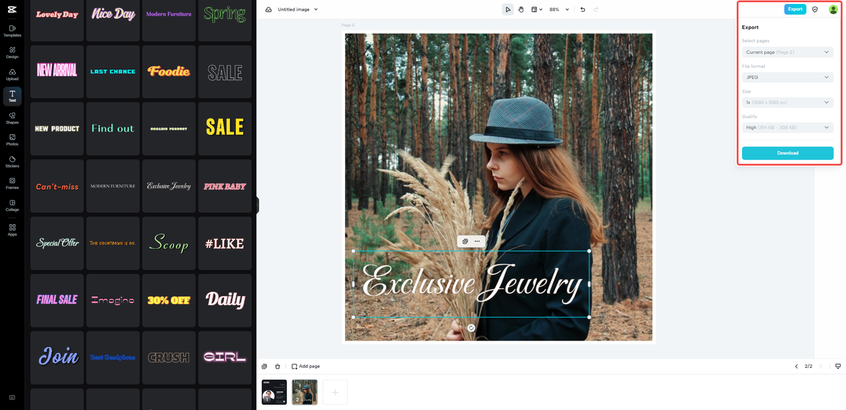
Task: Click the empty add-page plus thumbnail
Action: (x=335, y=392)
